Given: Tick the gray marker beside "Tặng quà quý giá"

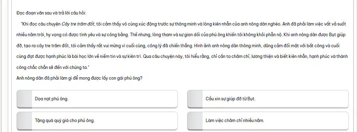Looking at the screenshot, I should [24, 121].
